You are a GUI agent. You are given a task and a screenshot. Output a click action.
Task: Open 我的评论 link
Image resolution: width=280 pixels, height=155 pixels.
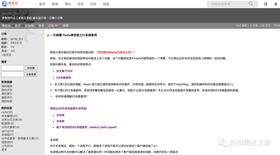click(x=7, y=90)
